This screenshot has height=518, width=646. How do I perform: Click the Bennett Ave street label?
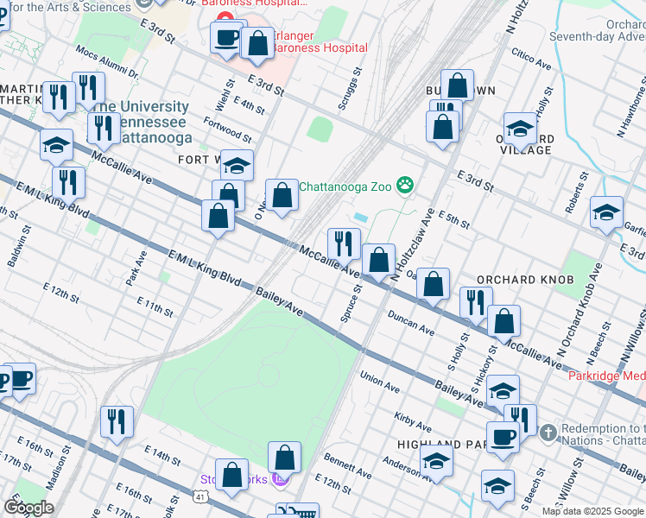click(347, 465)
